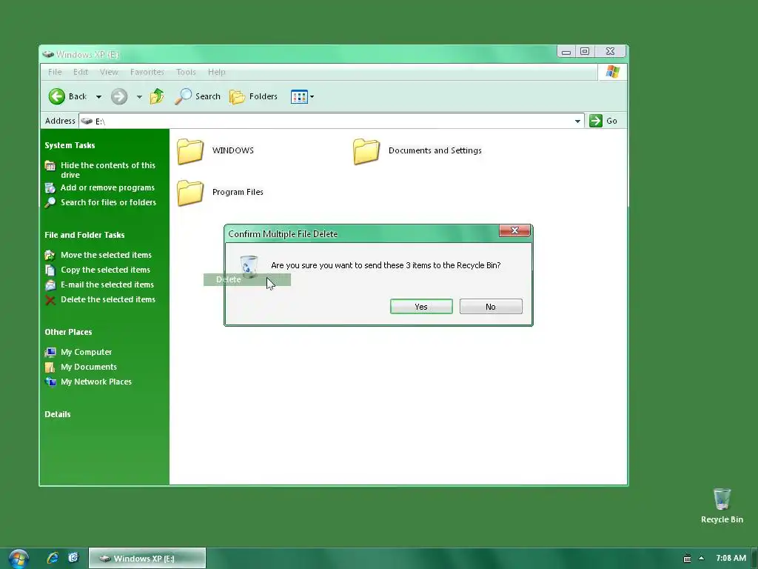This screenshot has height=569, width=758.
Task: Click the system tray icon beside arrow
Action: (x=687, y=559)
